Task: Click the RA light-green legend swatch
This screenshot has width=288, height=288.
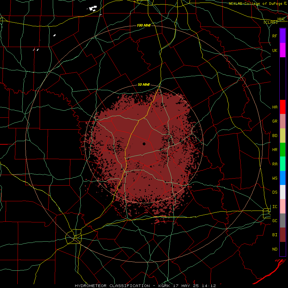Action: (283, 164)
